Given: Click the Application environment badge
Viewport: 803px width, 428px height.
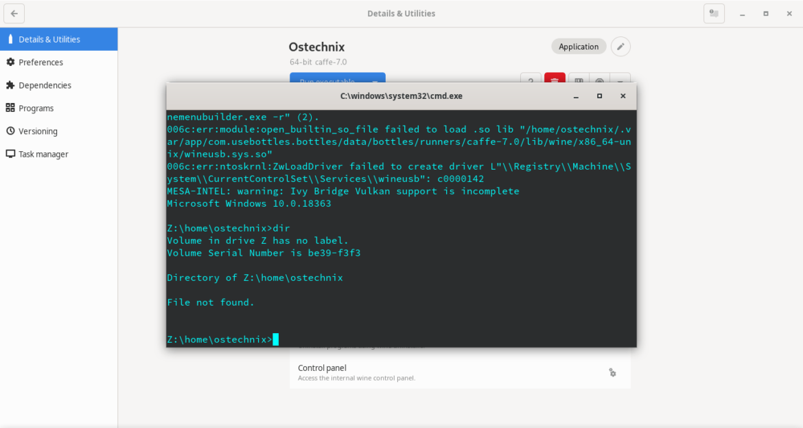Looking at the screenshot, I should point(579,47).
